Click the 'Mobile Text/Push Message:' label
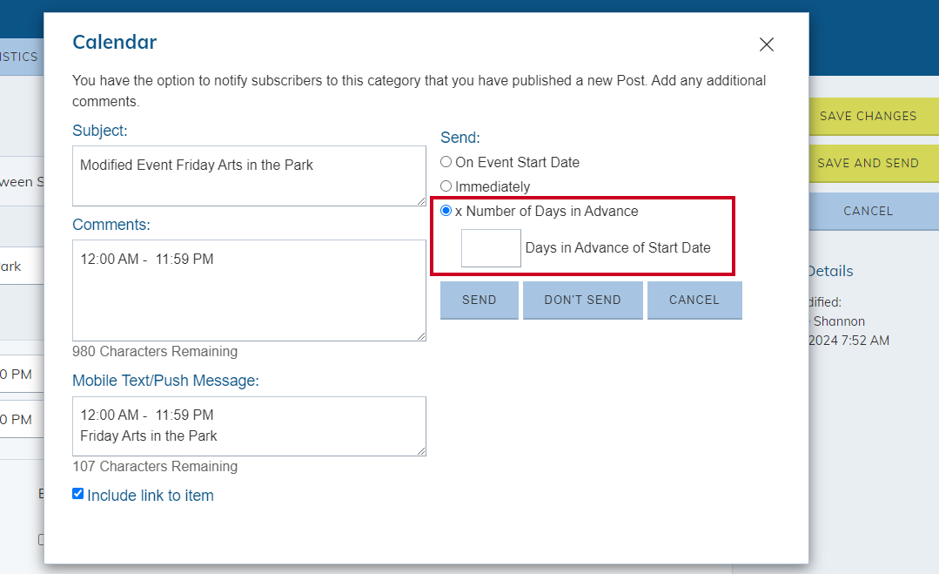 coord(166,381)
